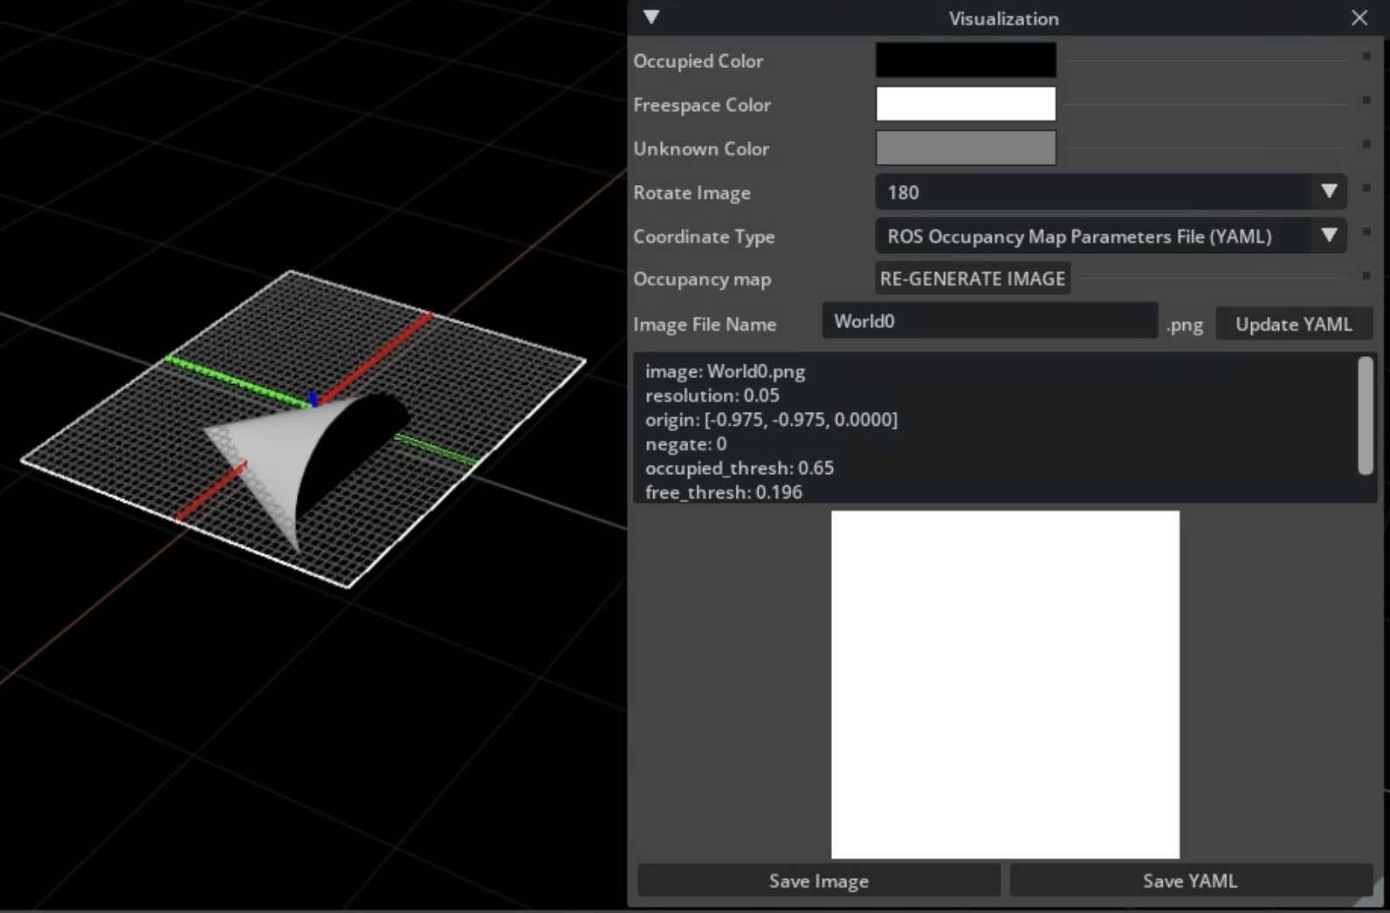Click the small square beside Freespace Color

coord(1366,100)
